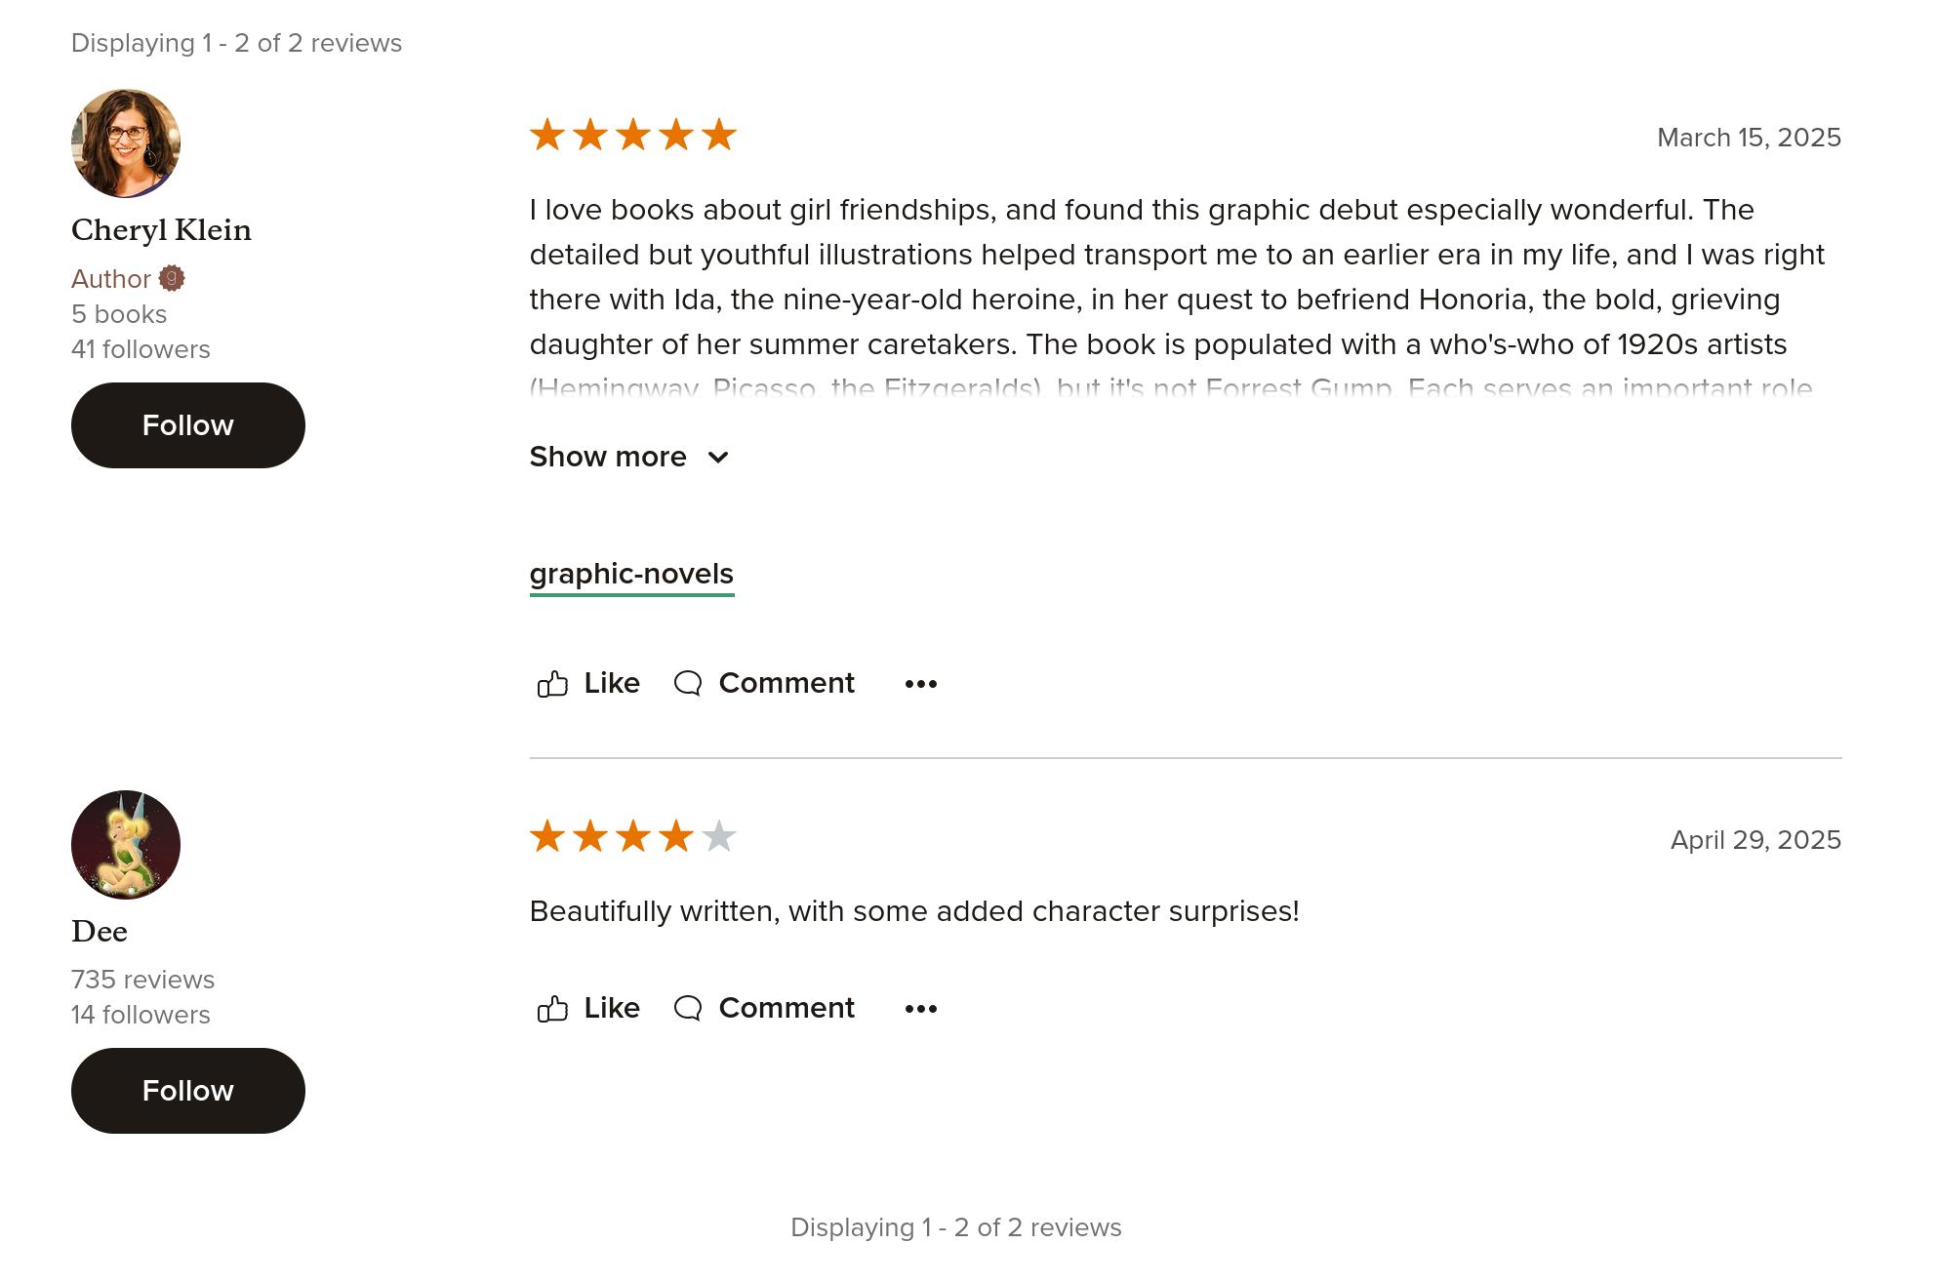This screenshot has width=1936, height=1284.
Task: Open Dee's profile name link
Action: [x=100, y=932]
